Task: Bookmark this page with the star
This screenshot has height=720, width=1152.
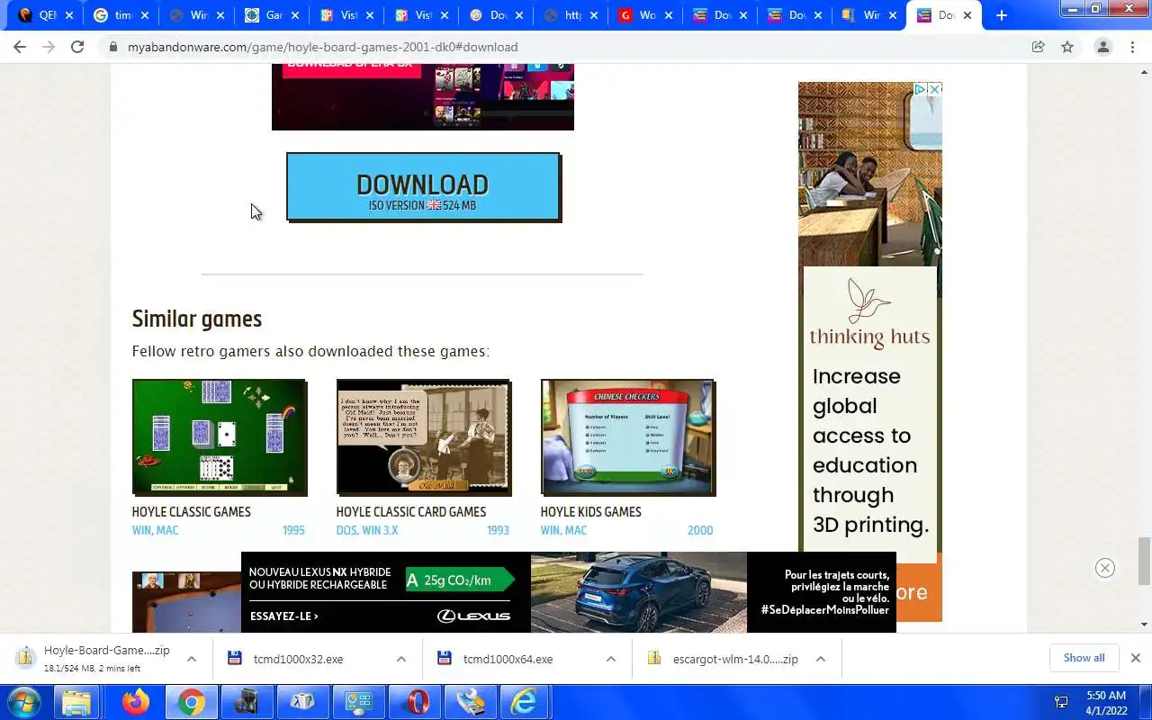Action: 1067,47
